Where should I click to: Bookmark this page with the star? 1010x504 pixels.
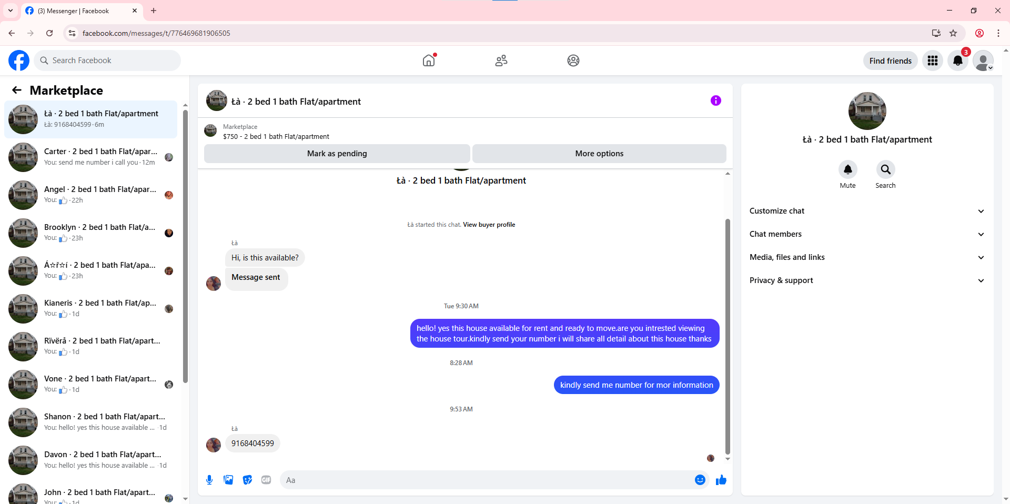953,33
